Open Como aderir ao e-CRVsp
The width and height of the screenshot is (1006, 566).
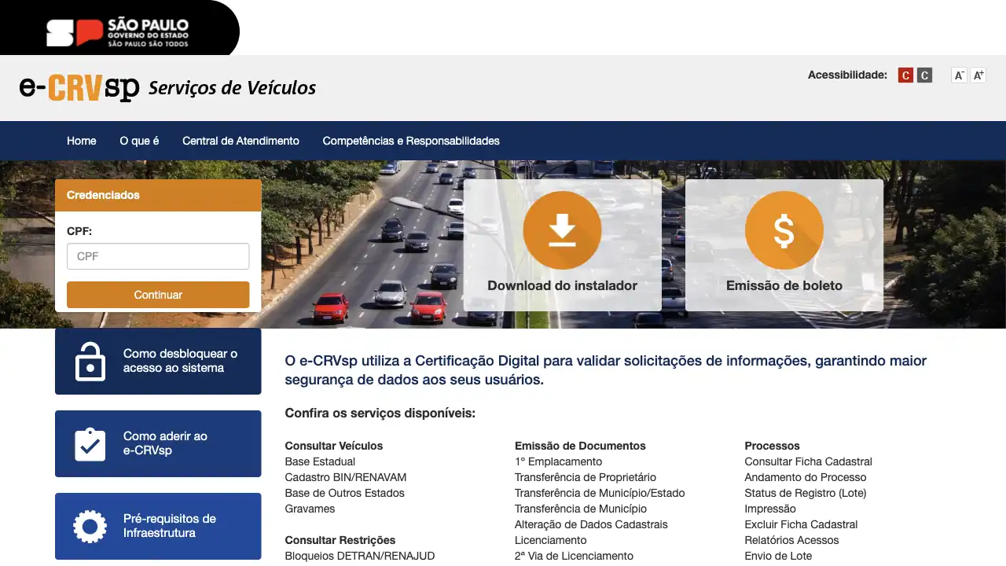pyautogui.click(x=158, y=443)
